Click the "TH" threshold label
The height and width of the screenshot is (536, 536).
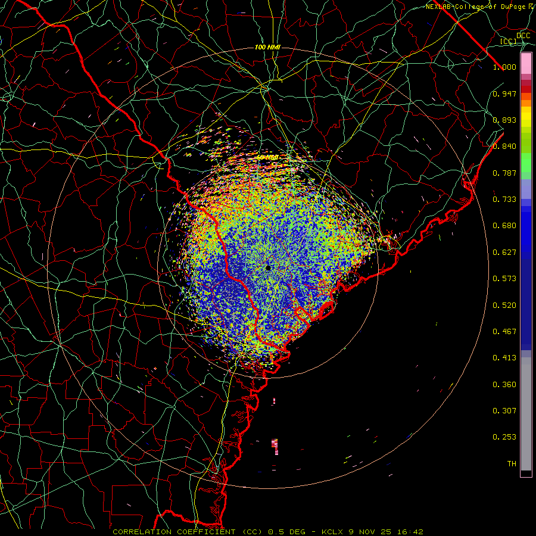pos(512,464)
